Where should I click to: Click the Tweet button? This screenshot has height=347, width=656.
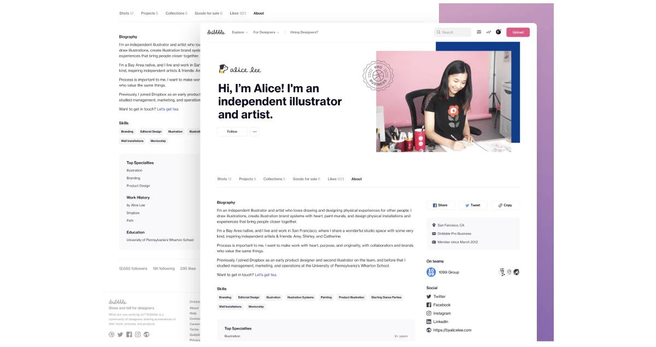pyautogui.click(x=473, y=205)
